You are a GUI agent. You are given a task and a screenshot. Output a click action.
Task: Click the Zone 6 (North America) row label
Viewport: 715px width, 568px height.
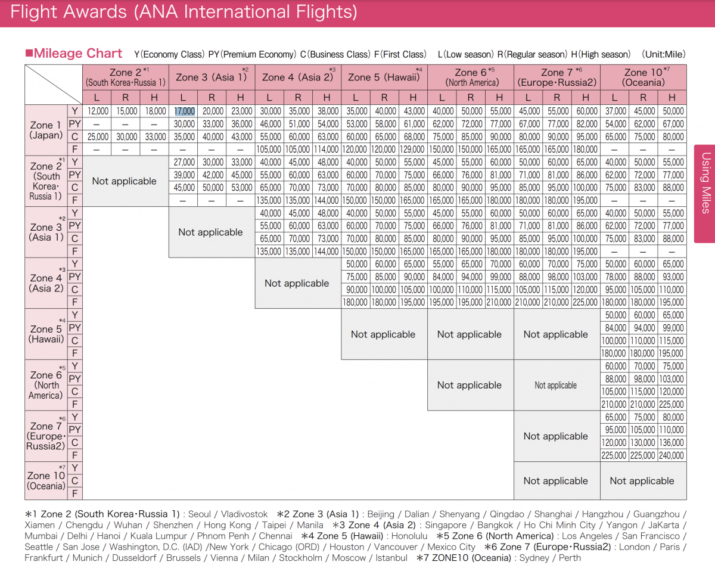(46, 385)
